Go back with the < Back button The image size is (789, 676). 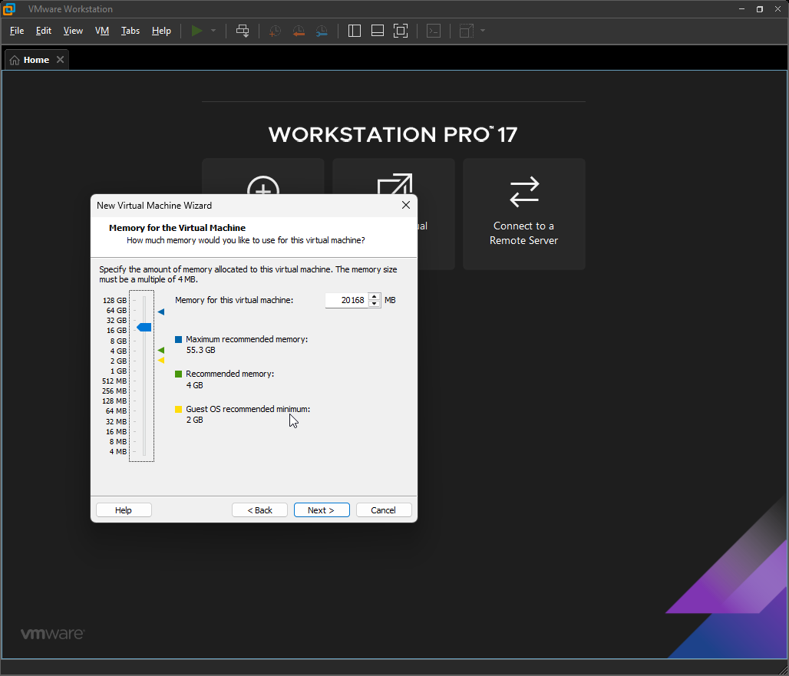click(259, 510)
